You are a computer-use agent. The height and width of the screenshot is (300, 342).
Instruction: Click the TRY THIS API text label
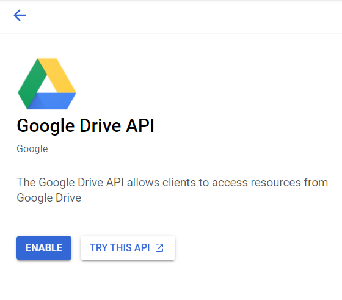pyautogui.click(x=120, y=248)
